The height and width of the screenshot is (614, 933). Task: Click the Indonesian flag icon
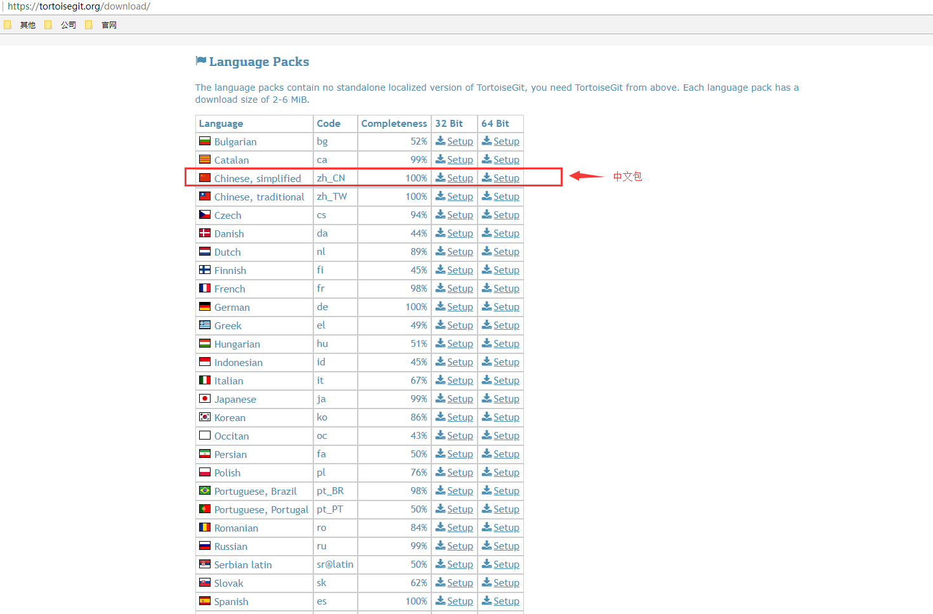[x=205, y=362]
